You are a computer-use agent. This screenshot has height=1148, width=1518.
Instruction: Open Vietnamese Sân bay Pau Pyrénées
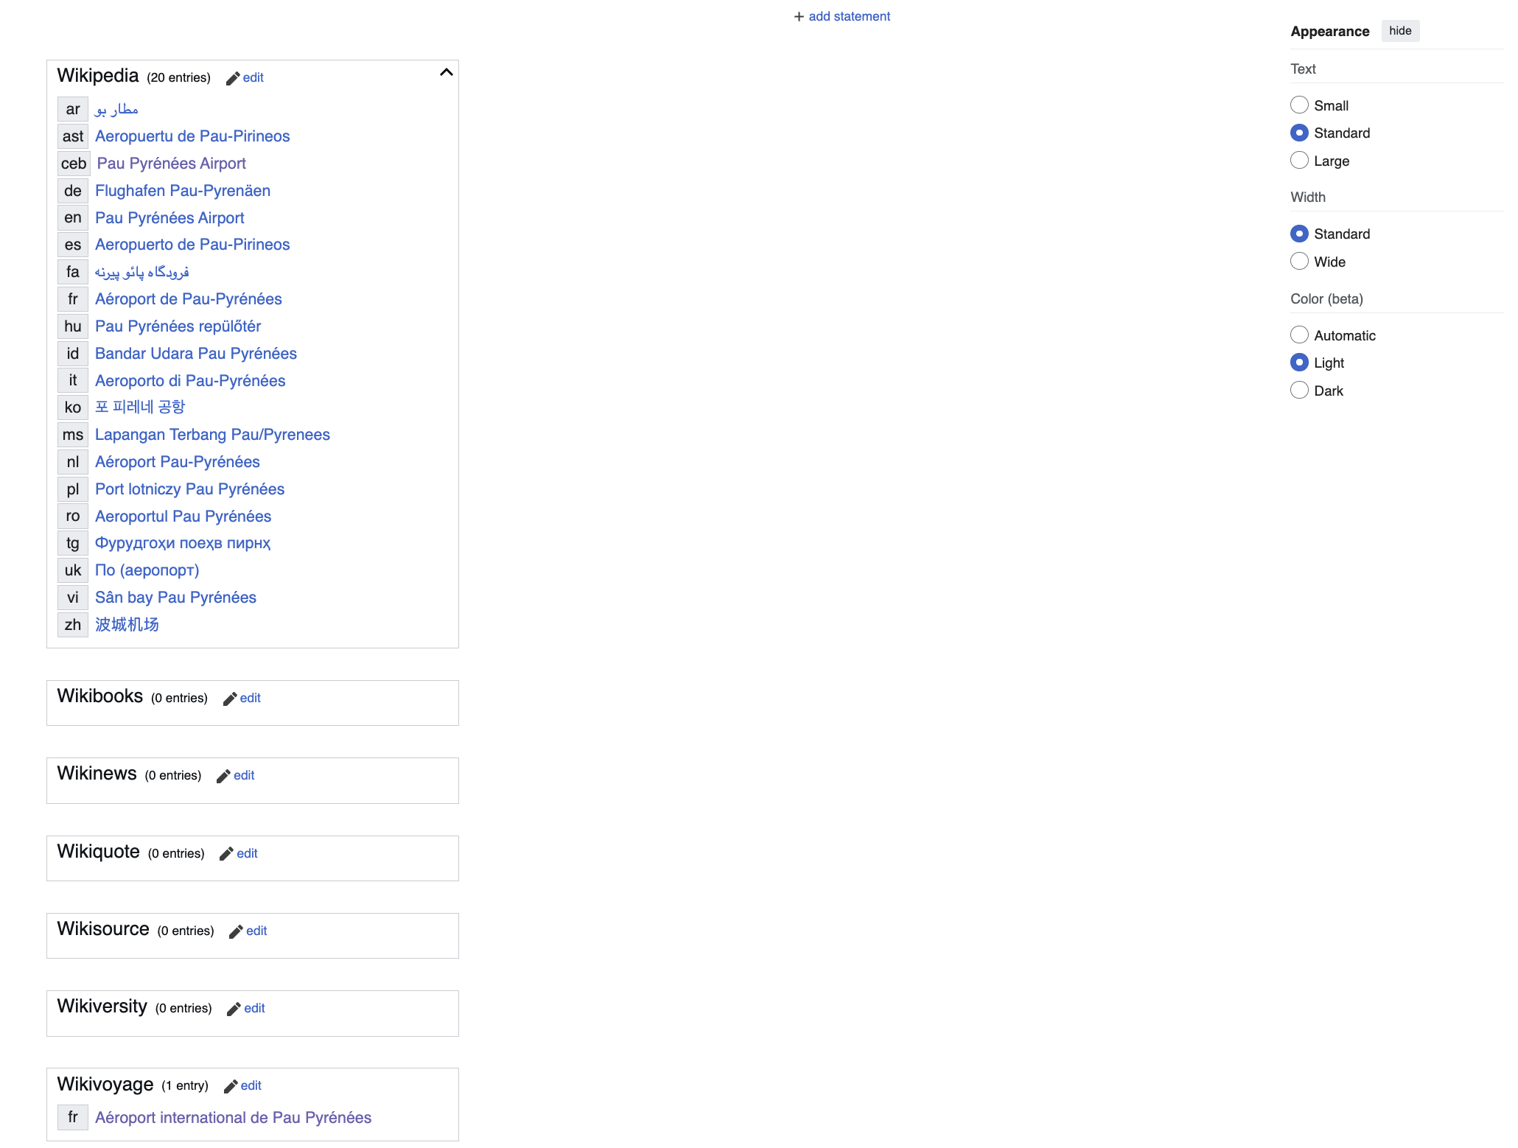tap(176, 598)
